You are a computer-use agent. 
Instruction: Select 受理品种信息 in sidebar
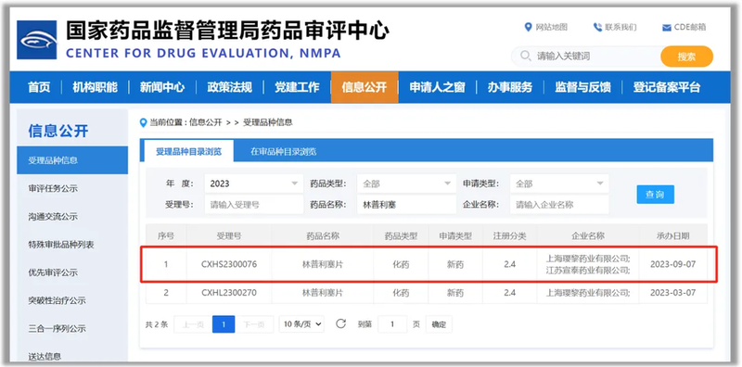(x=72, y=160)
